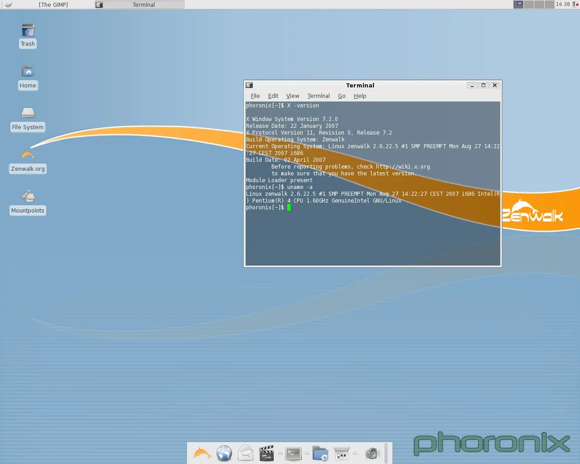Click the logout door icon in the top panel
The image size is (580, 464).
576,5
